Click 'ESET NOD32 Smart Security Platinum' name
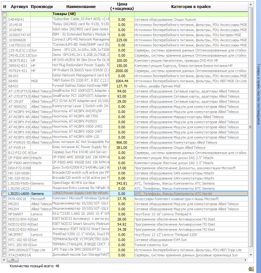The width and height of the screenshot is (261, 273). [x=81, y=224]
